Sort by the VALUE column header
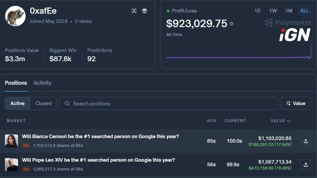317x178 pixels. (x=281, y=121)
